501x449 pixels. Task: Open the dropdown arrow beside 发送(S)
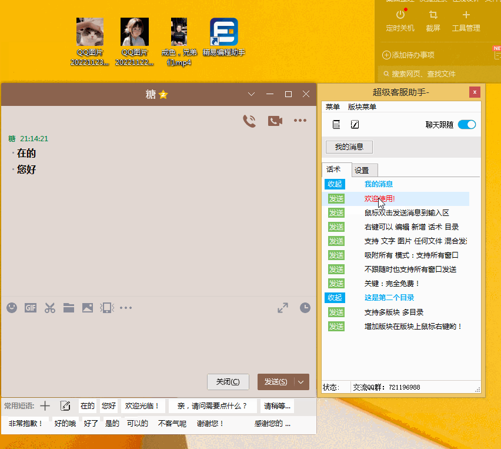point(301,381)
